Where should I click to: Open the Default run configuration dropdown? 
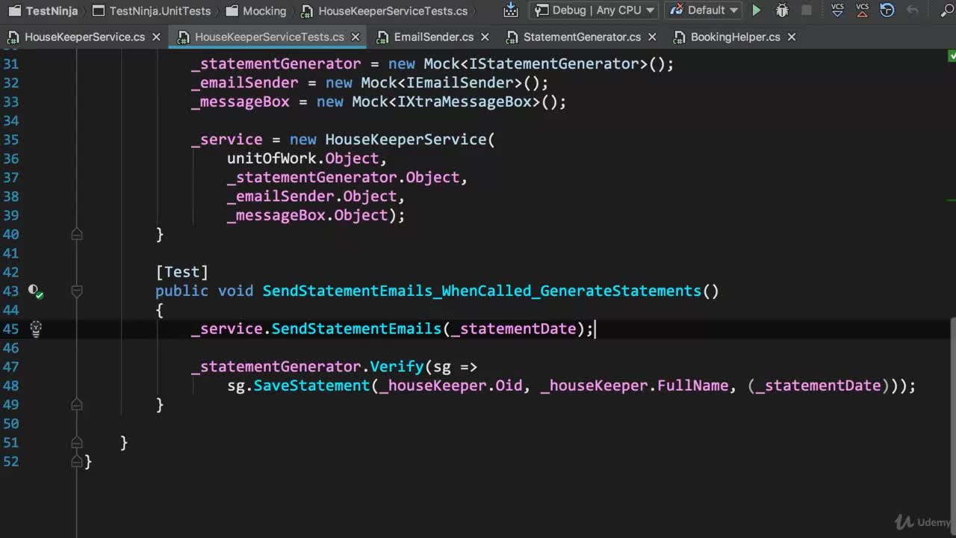[703, 10]
